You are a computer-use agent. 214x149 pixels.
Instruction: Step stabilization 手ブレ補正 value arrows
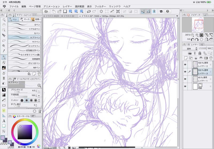pos(36,105)
